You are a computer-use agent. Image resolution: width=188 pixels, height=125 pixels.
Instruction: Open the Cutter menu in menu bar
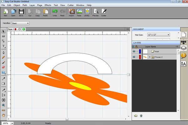[71, 5]
